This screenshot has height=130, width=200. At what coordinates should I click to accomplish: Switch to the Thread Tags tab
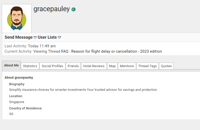tap(148, 66)
